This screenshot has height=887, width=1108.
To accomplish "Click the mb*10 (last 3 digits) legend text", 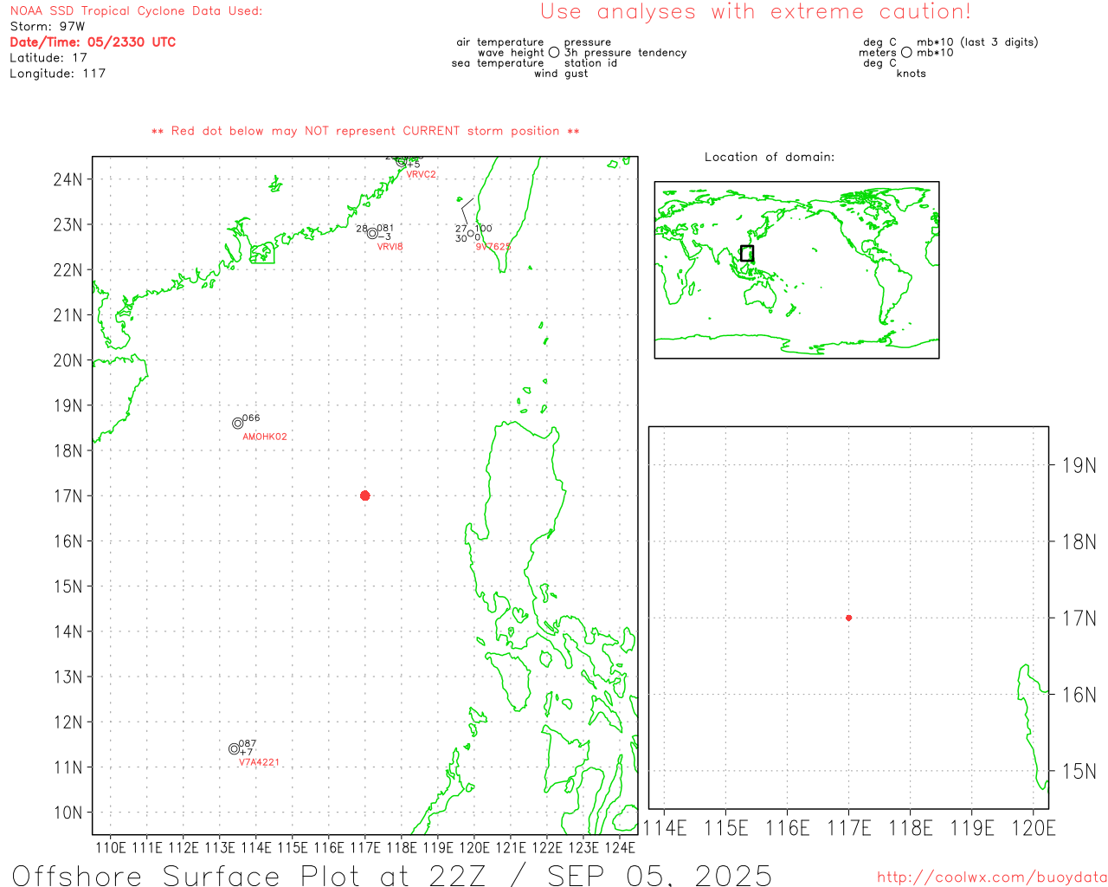I will (x=977, y=42).
